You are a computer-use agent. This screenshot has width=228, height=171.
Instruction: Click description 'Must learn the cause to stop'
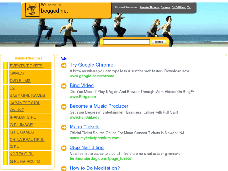[125, 154]
